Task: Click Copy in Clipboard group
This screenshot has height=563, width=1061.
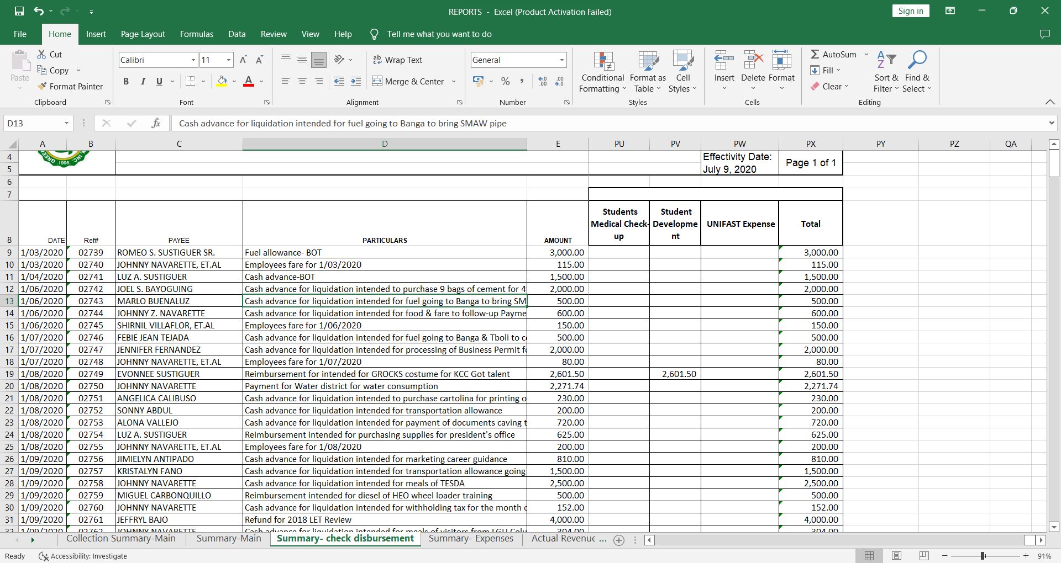Action: 52,70
